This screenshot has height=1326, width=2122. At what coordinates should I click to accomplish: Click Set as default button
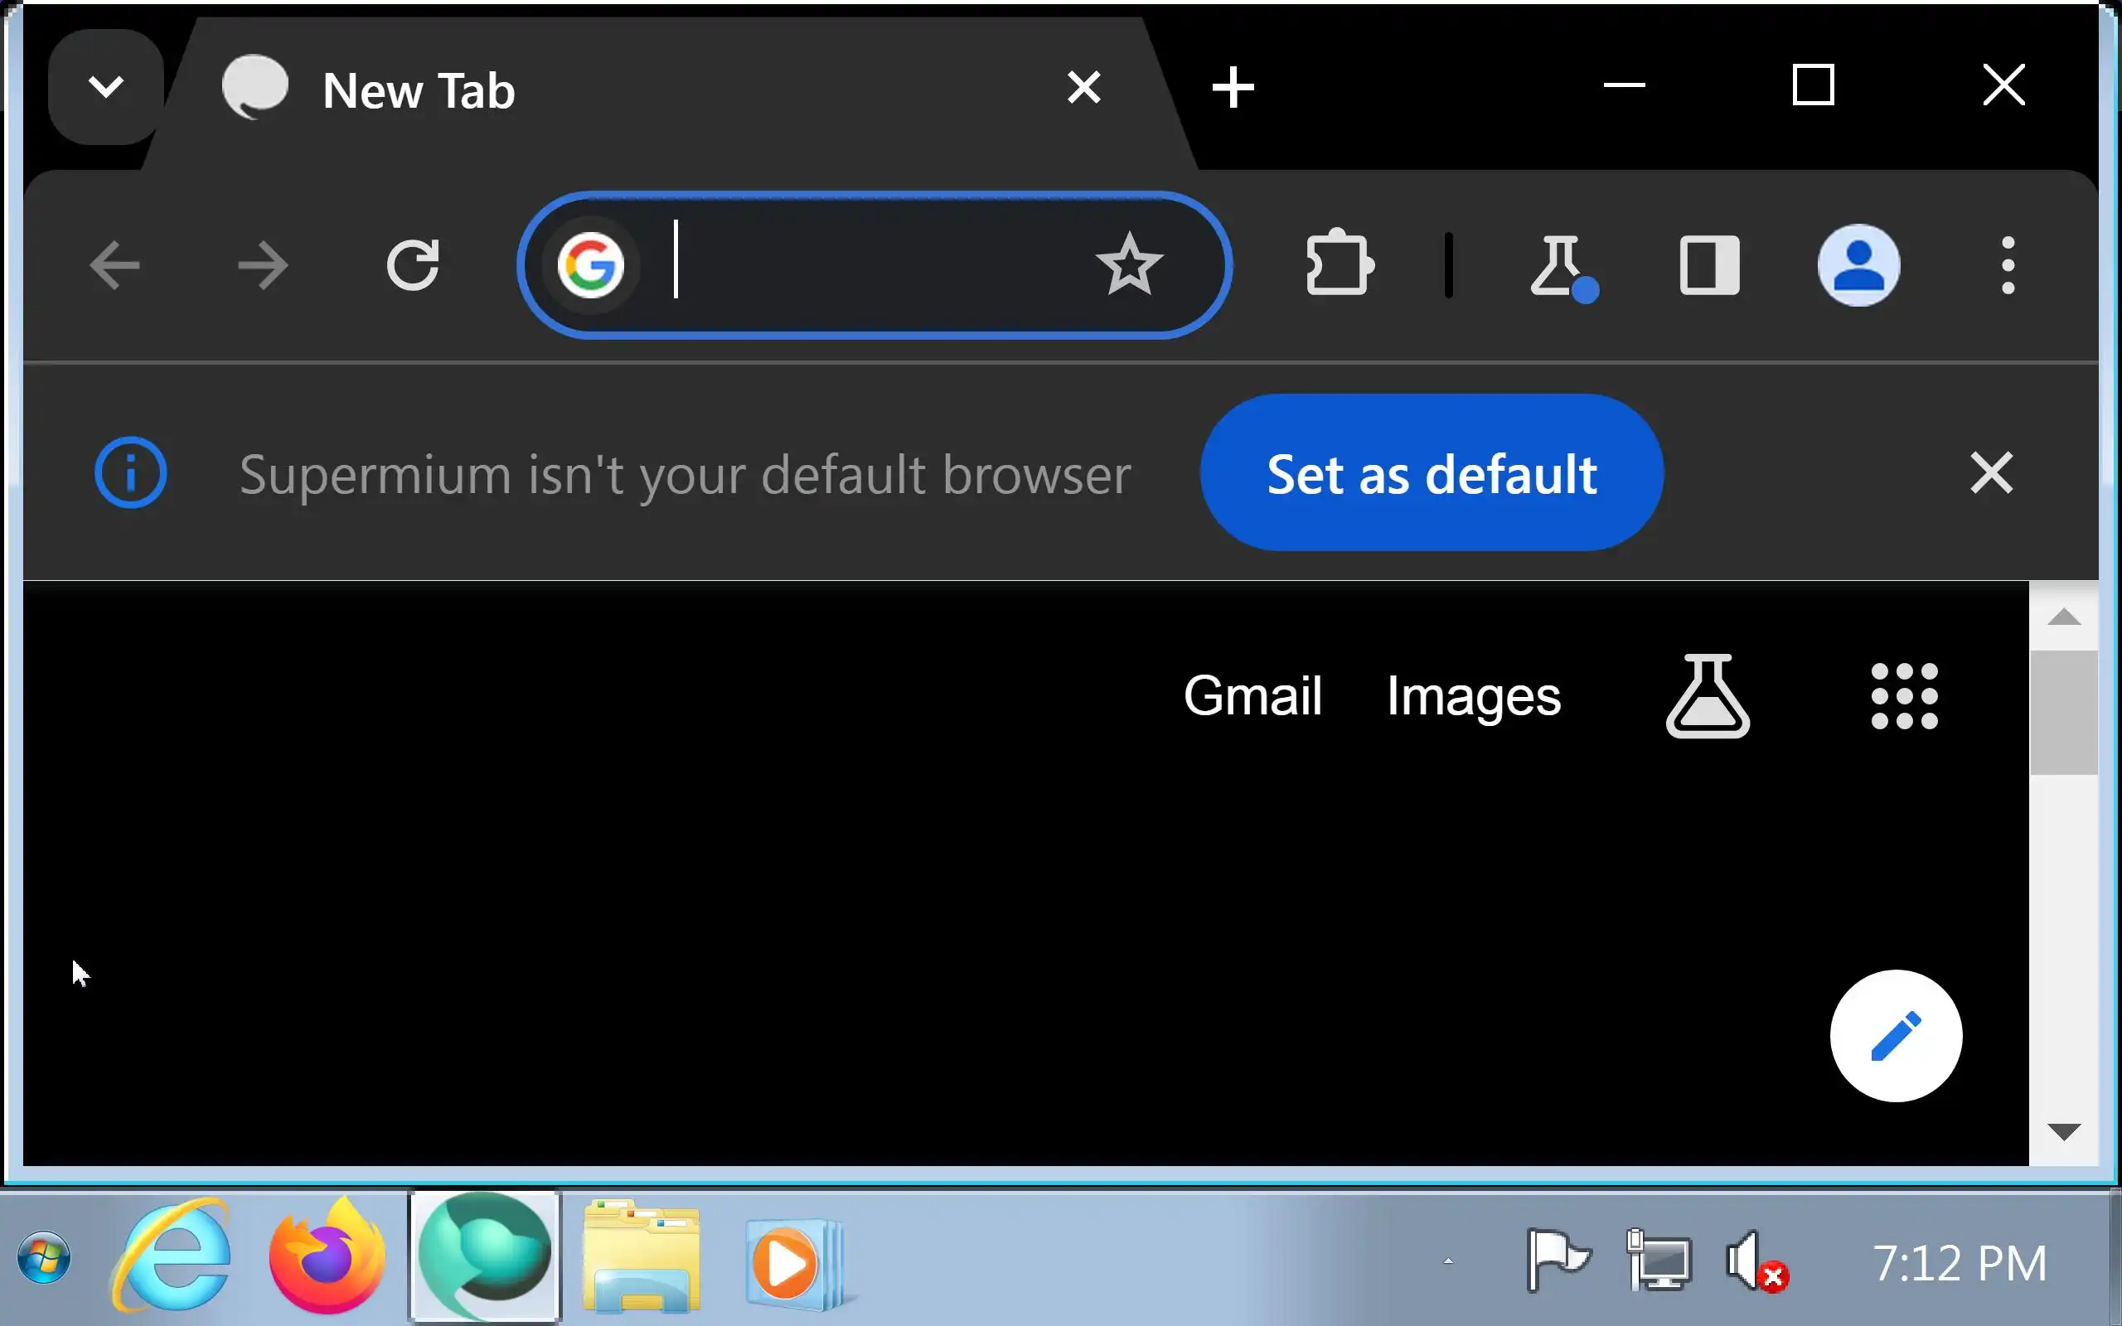click(x=1431, y=473)
